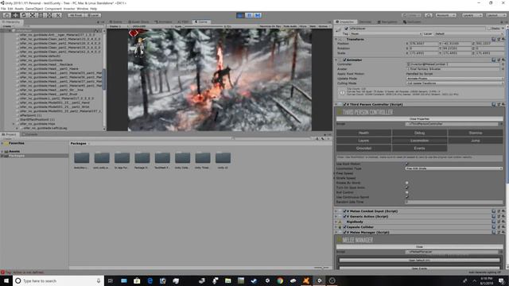The image size is (509, 286).
Task: Toggle the Capsule Collider enabled checkbox
Action: tap(344, 227)
